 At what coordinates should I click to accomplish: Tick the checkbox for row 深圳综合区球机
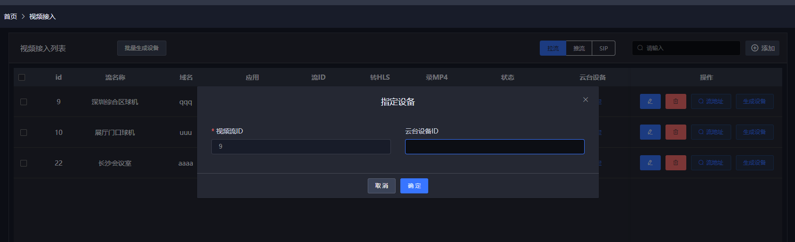coord(24,102)
